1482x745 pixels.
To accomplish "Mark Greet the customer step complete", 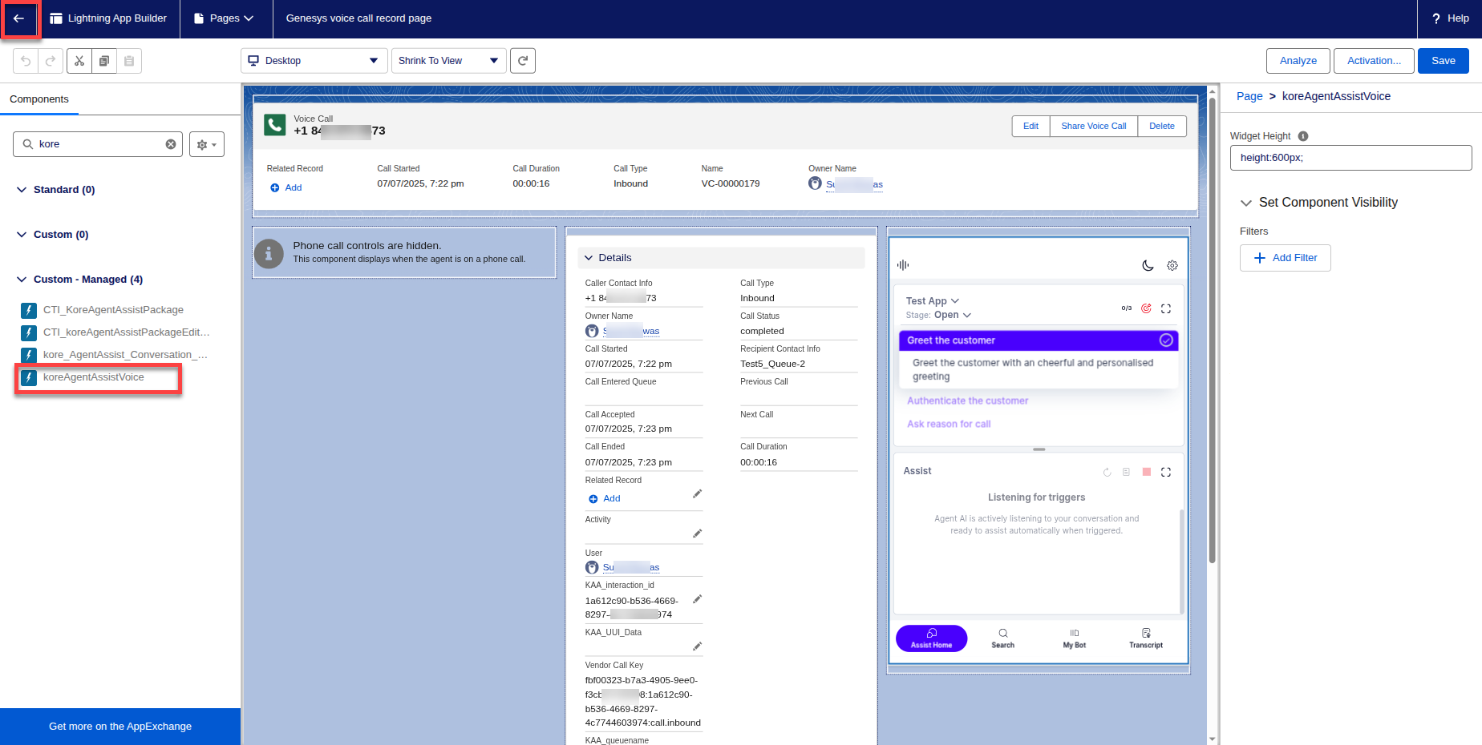I will [1166, 340].
